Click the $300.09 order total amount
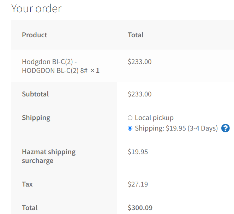 pos(140,208)
